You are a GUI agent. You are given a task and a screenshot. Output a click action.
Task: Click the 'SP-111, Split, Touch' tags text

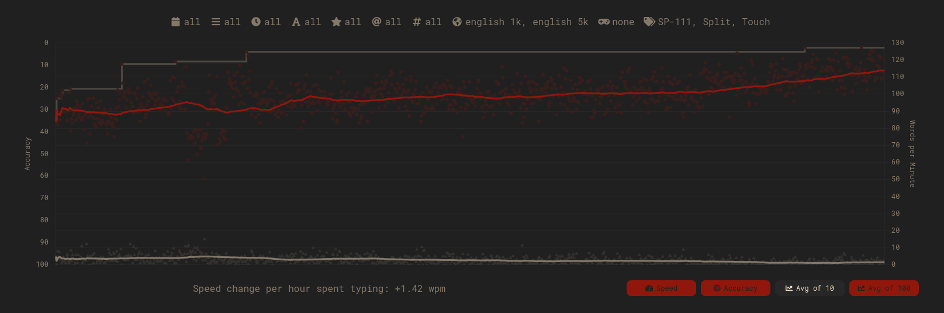point(714,22)
